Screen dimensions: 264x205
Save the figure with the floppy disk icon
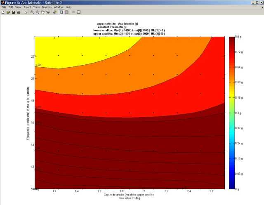tap(13, 12)
